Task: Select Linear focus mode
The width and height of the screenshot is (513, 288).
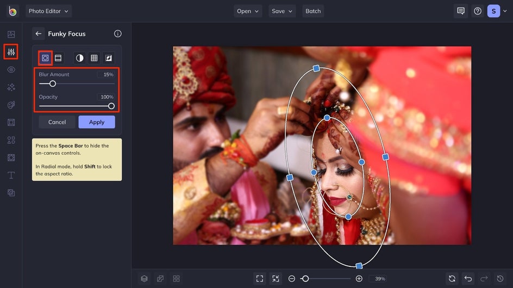Action: point(58,58)
